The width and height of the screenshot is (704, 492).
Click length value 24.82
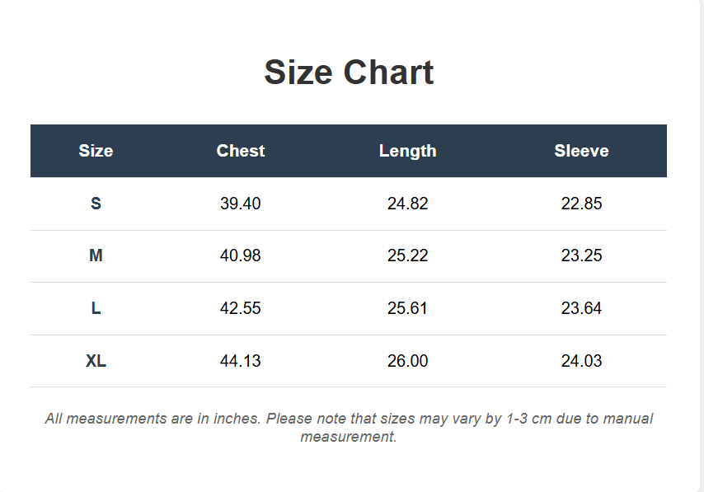[407, 204]
